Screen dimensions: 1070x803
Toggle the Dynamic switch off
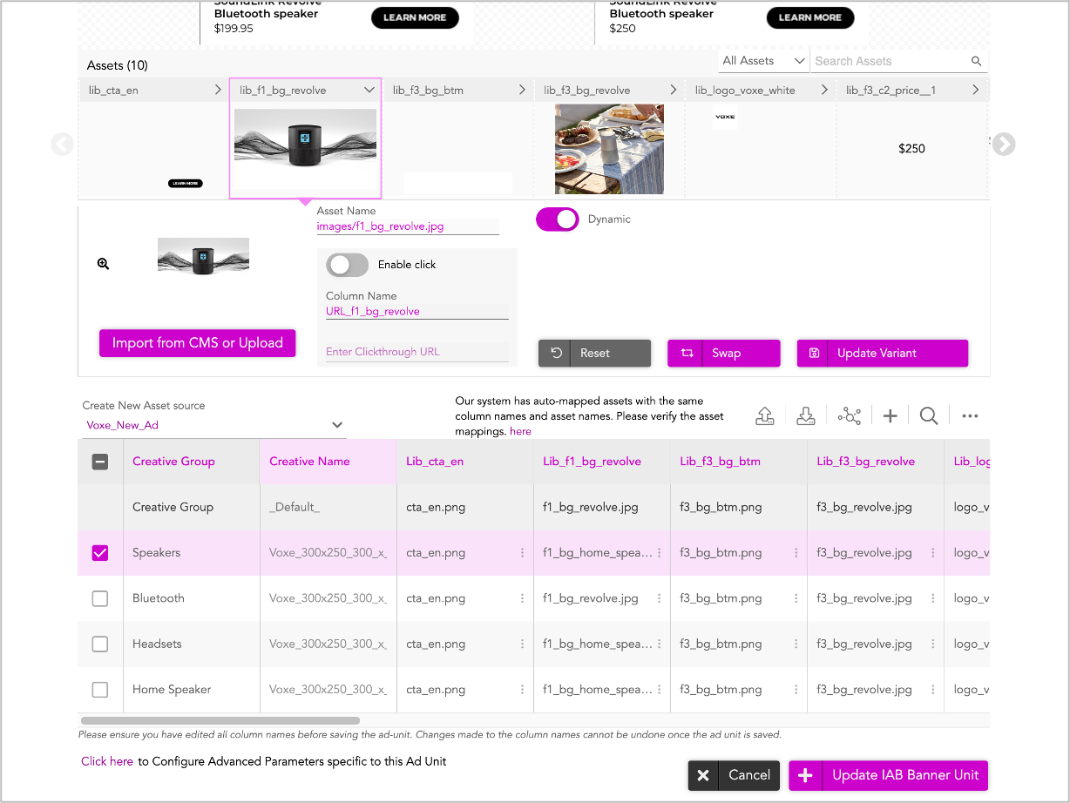pyautogui.click(x=558, y=219)
